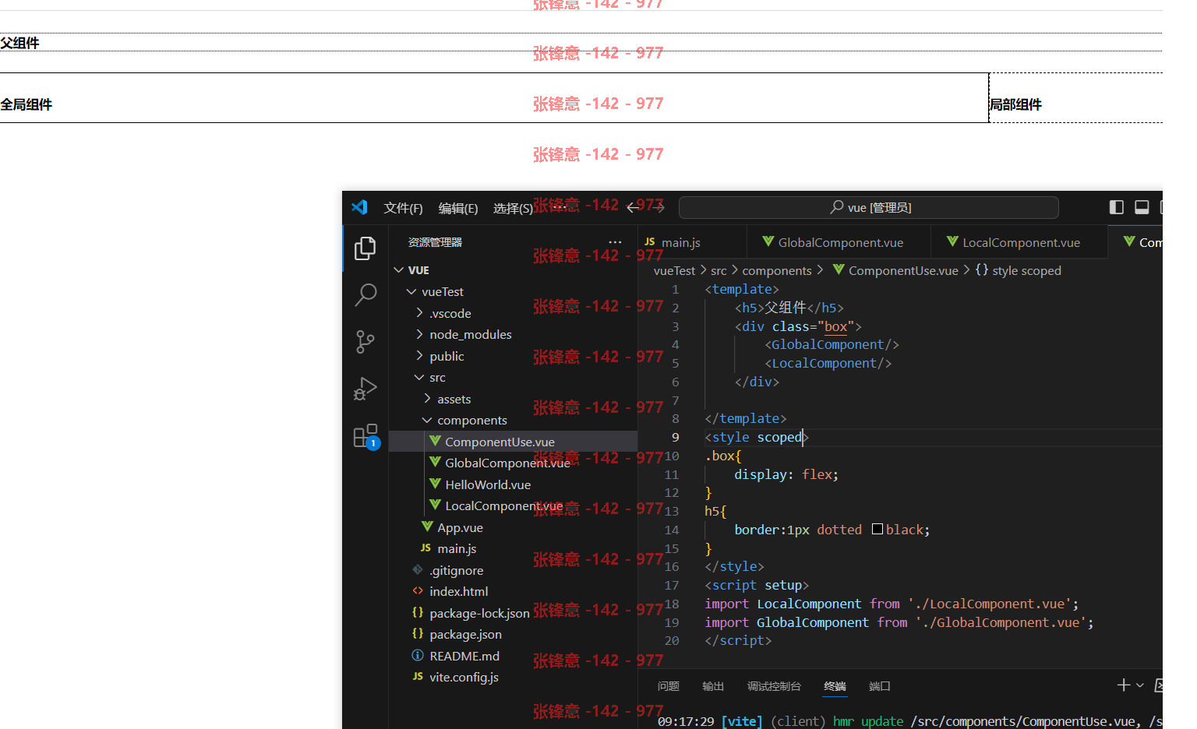1197x729 pixels.
Task: Open vite.config.js from the file tree
Action: point(464,678)
